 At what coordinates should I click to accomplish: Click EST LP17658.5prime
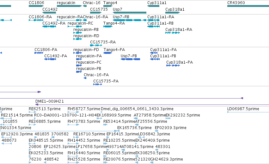tap(91, 147)
